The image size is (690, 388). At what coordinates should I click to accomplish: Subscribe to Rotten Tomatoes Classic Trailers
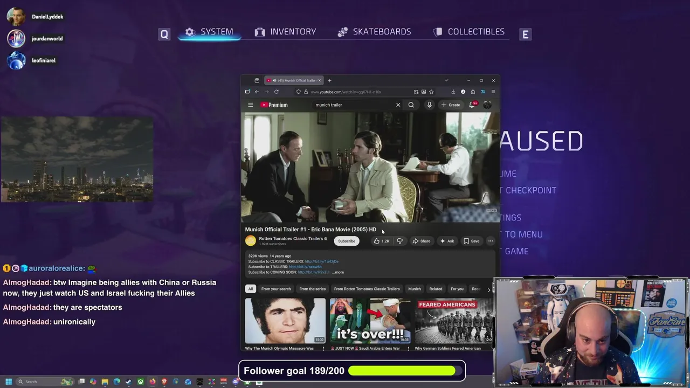pos(347,241)
